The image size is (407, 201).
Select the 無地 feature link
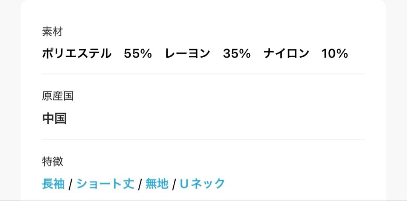pos(157,184)
